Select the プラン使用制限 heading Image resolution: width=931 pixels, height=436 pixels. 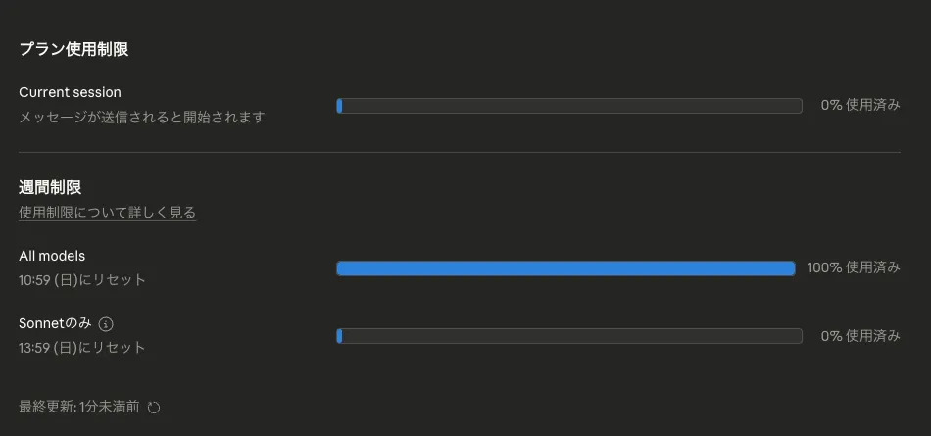[x=73, y=50]
